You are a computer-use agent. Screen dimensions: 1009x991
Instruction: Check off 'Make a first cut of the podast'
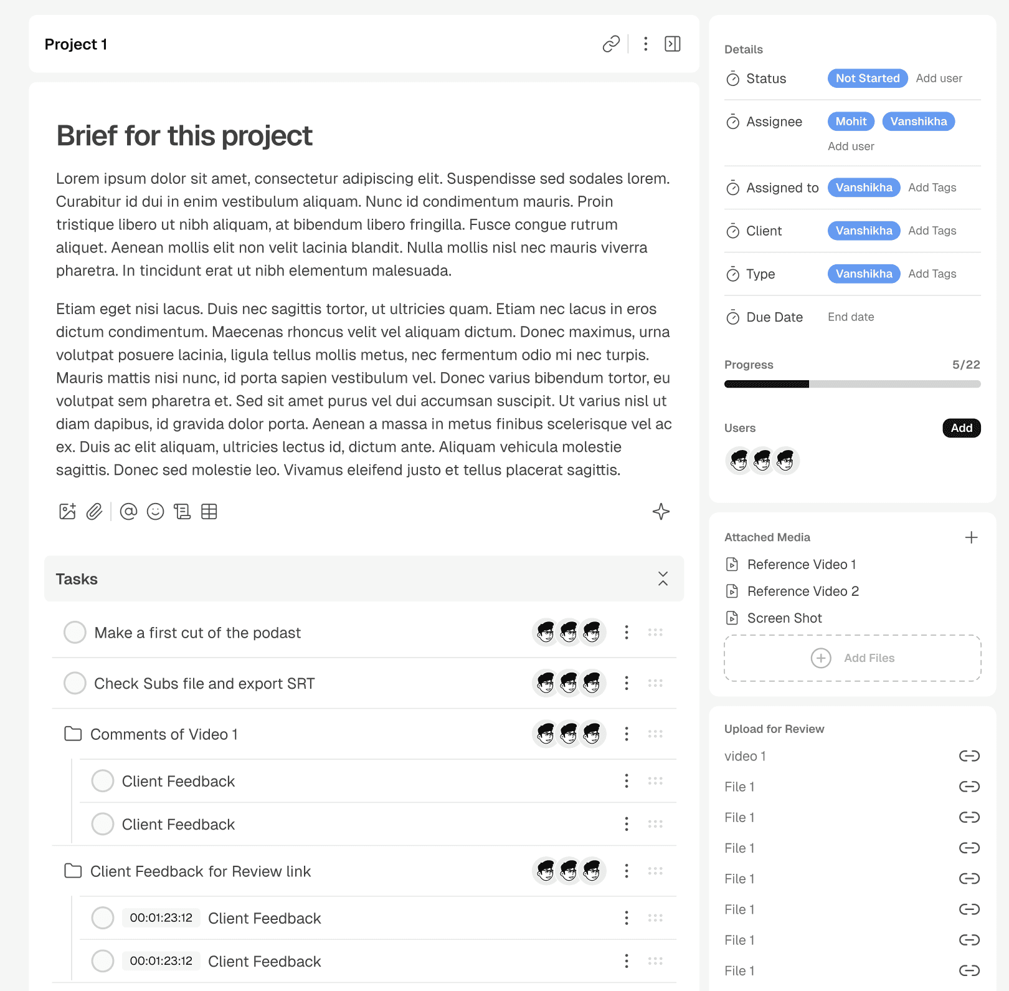74,632
